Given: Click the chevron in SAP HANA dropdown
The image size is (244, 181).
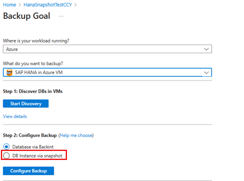Looking at the screenshot, I should (x=206, y=72).
